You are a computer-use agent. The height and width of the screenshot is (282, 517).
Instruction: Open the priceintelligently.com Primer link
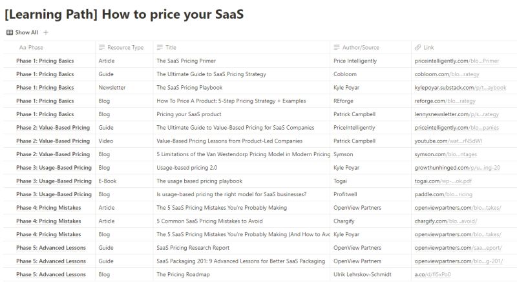tap(457, 61)
